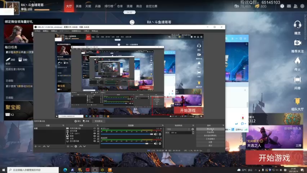Screen dimensions: 307x173
Task: Open the game help question mark icon
Action: pyautogui.click(x=282, y=6)
